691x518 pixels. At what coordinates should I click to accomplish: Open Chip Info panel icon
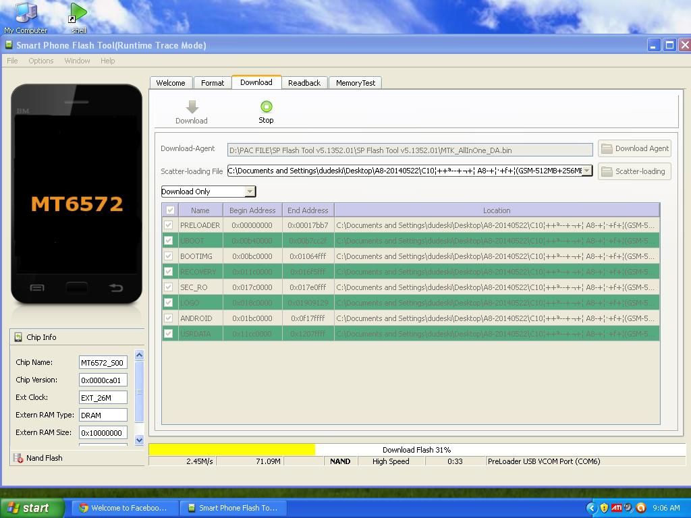tap(18, 337)
